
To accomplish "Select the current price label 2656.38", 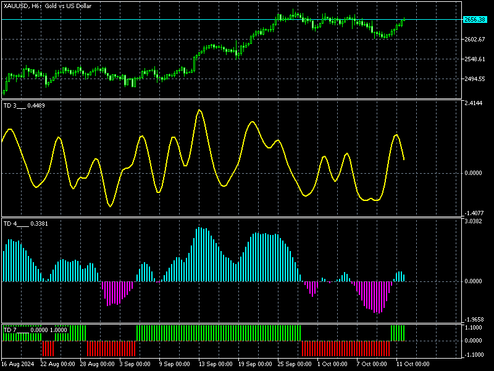I will [x=475, y=20].
